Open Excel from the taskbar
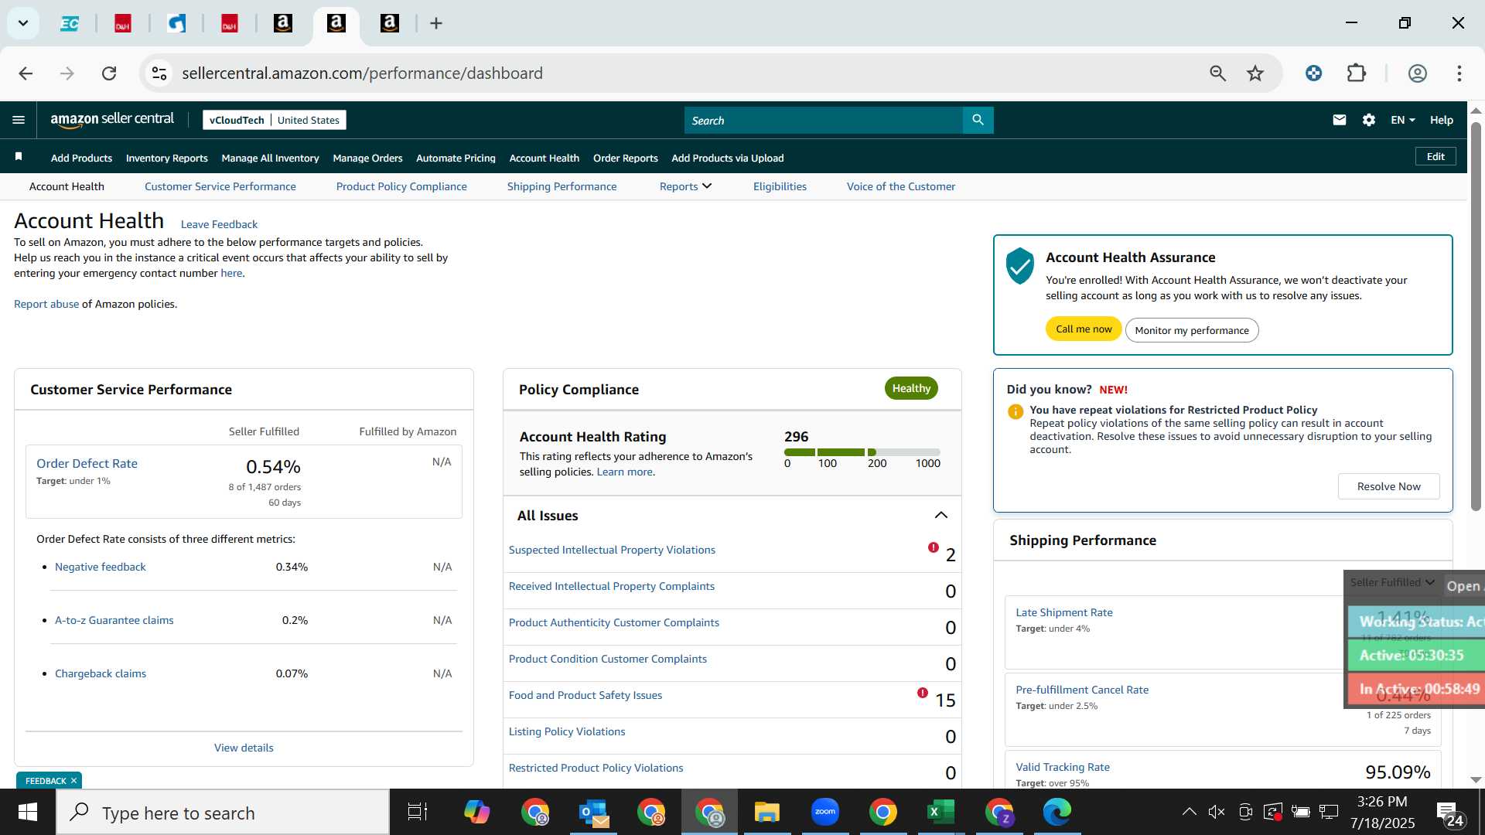The width and height of the screenshot is (1485, 835). (x=940, y=812)
